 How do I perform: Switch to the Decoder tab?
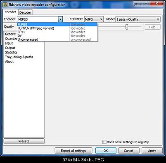click(x=25, y=12)
